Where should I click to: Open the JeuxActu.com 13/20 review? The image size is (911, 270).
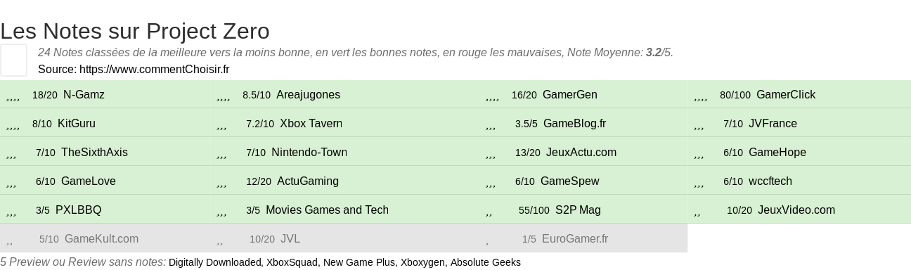point(581,152)
